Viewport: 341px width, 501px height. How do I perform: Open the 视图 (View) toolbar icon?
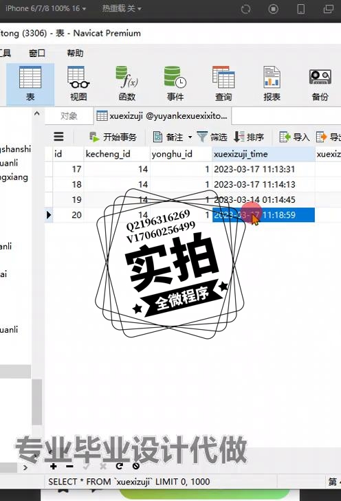click(x=78, y=84)
